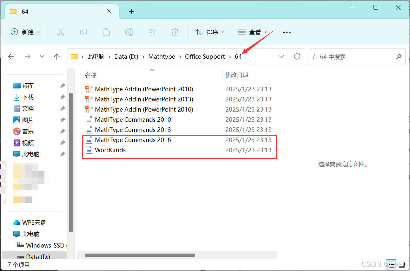Unpin 文档 using its pin icon

tap(63, 109)
